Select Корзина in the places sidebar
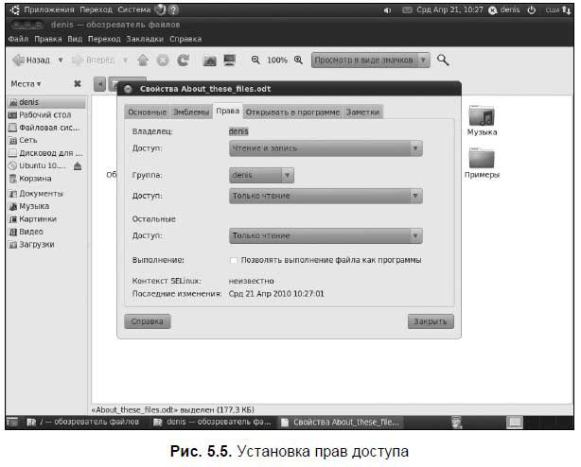The height and width of the screenshot is (467, 581). pyautogui.click(x=35, y=179)
